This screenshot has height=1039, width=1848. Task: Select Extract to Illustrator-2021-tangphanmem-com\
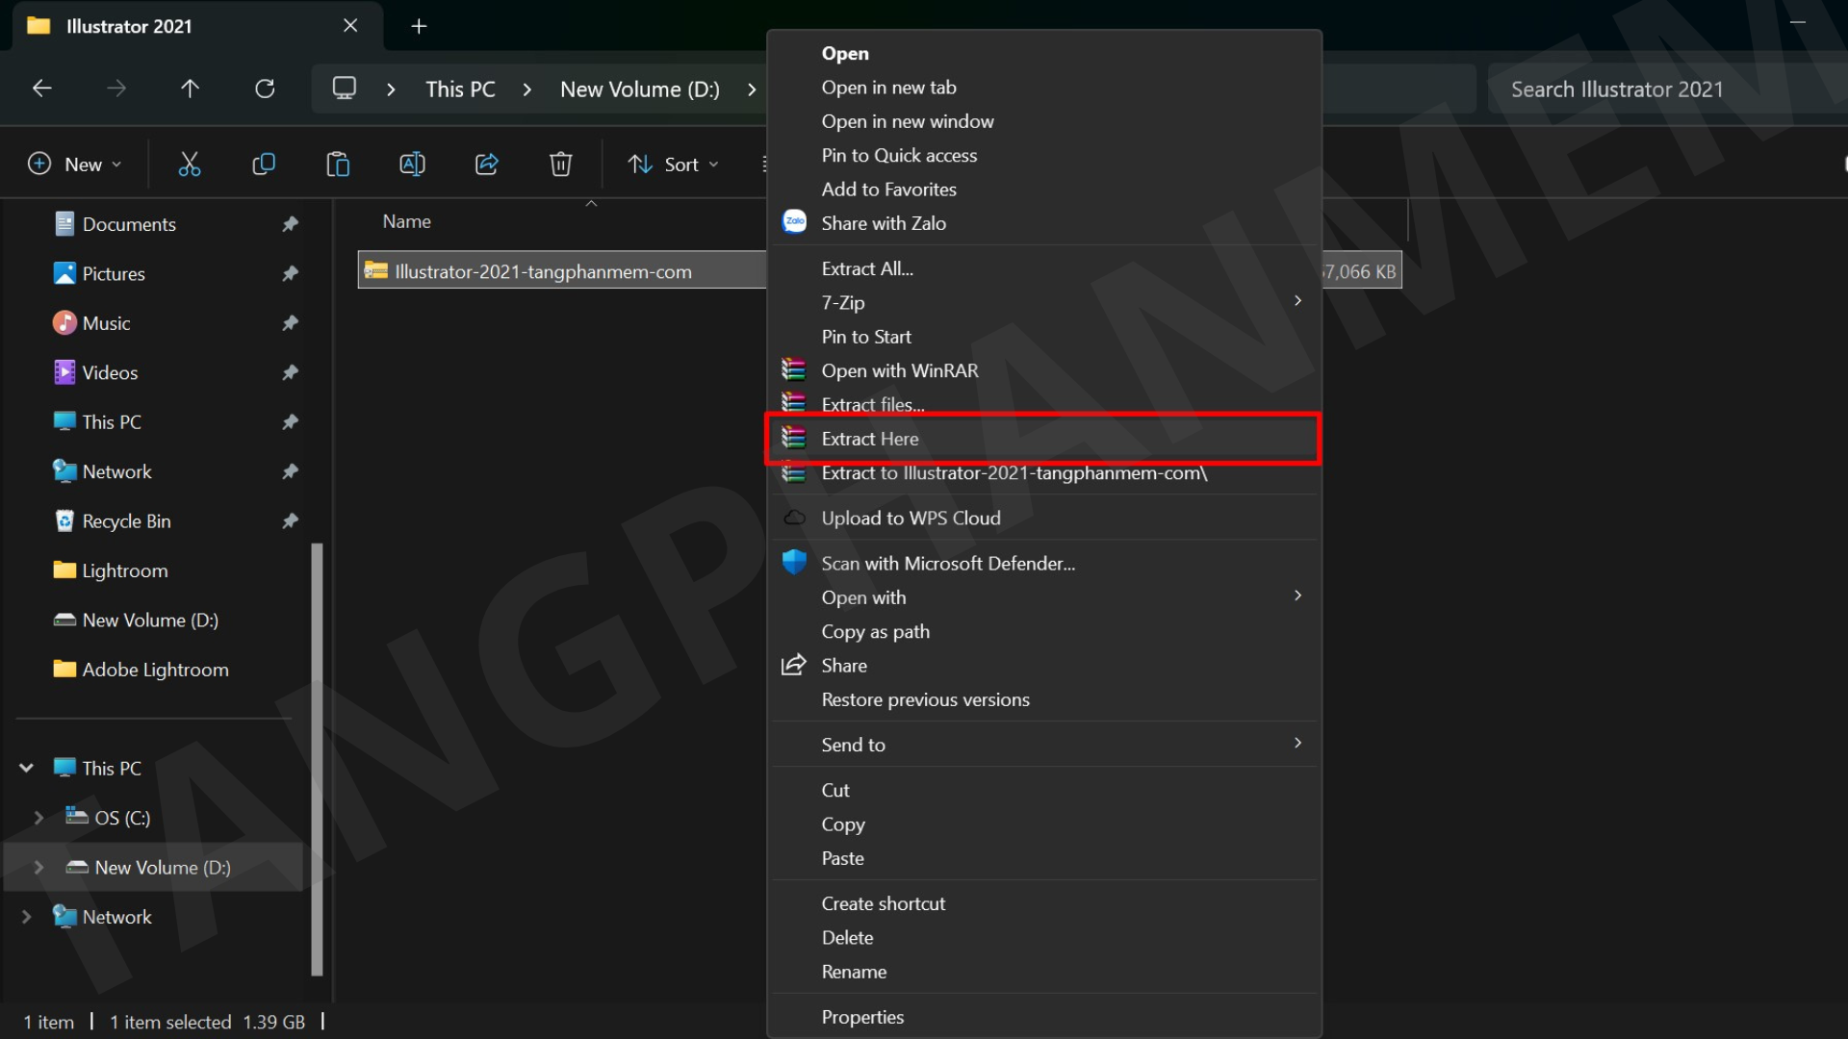[1043, 473]
